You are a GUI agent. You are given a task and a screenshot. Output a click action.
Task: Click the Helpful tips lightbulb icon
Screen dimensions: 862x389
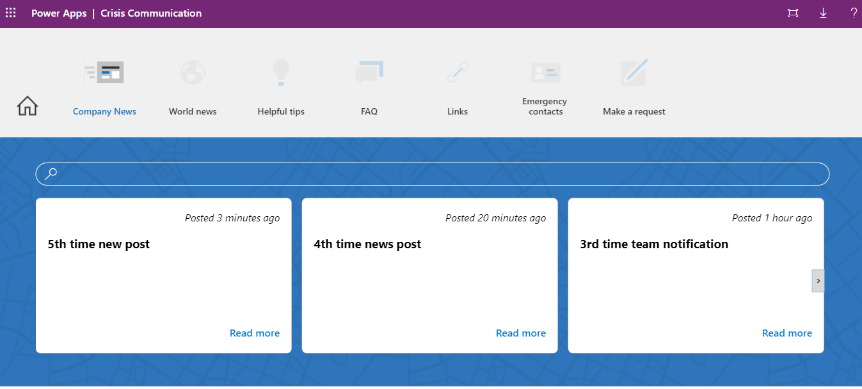tap(281, 73)
